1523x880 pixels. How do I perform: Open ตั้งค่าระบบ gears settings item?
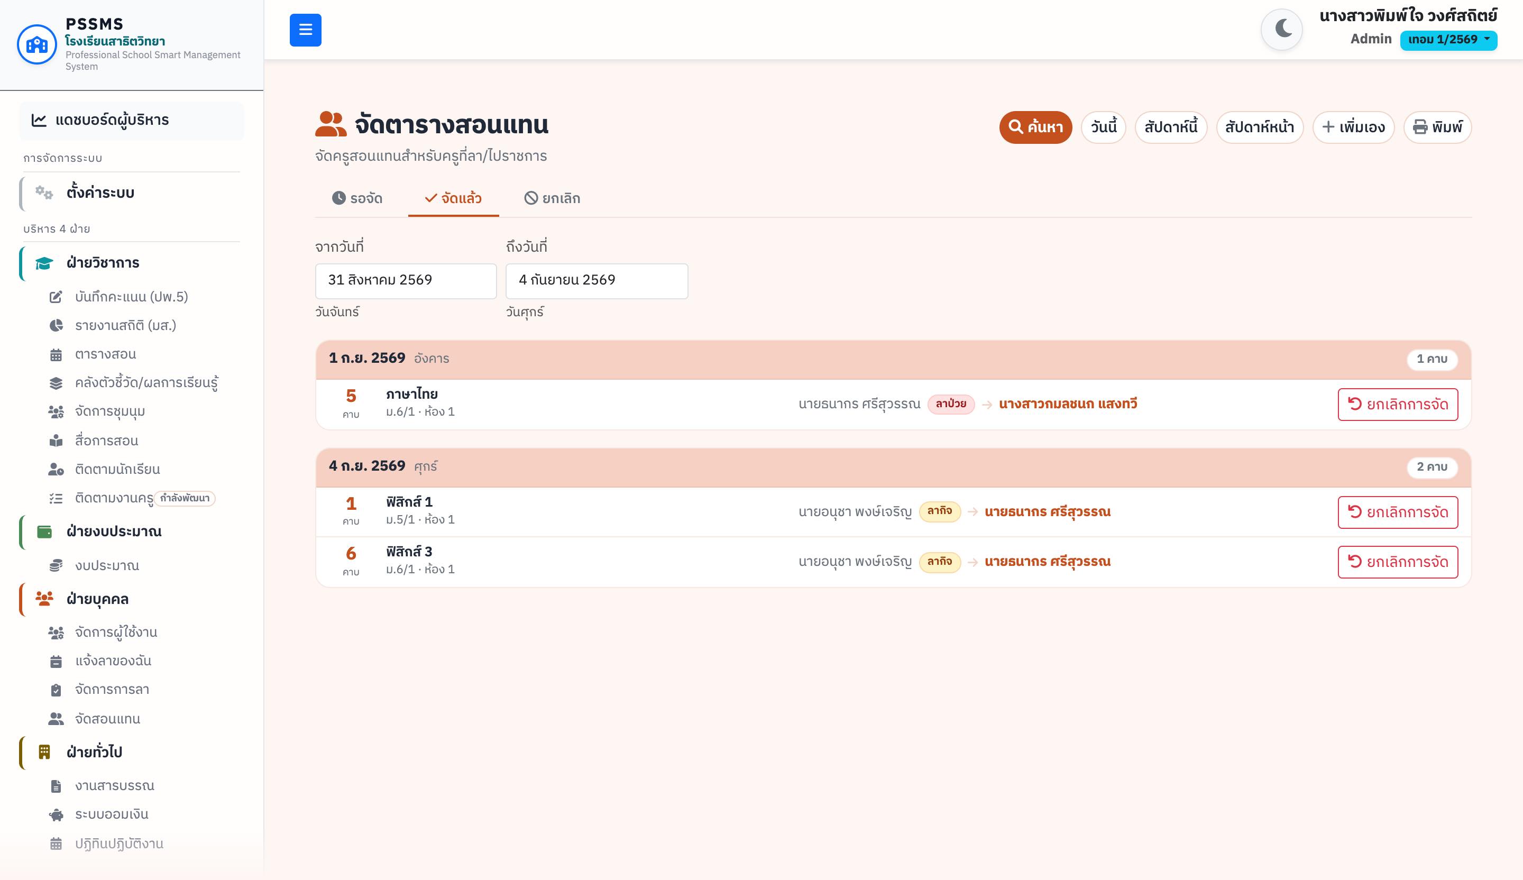(x=43, y=193)
